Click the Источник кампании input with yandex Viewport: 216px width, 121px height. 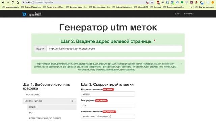tap(108, 94)
